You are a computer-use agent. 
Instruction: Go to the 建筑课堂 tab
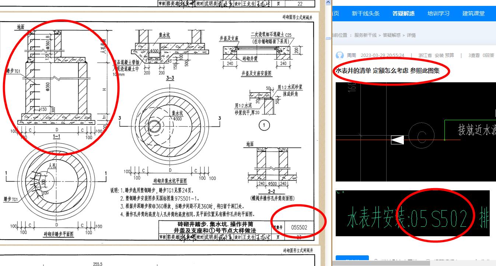(x=474, y=13)
